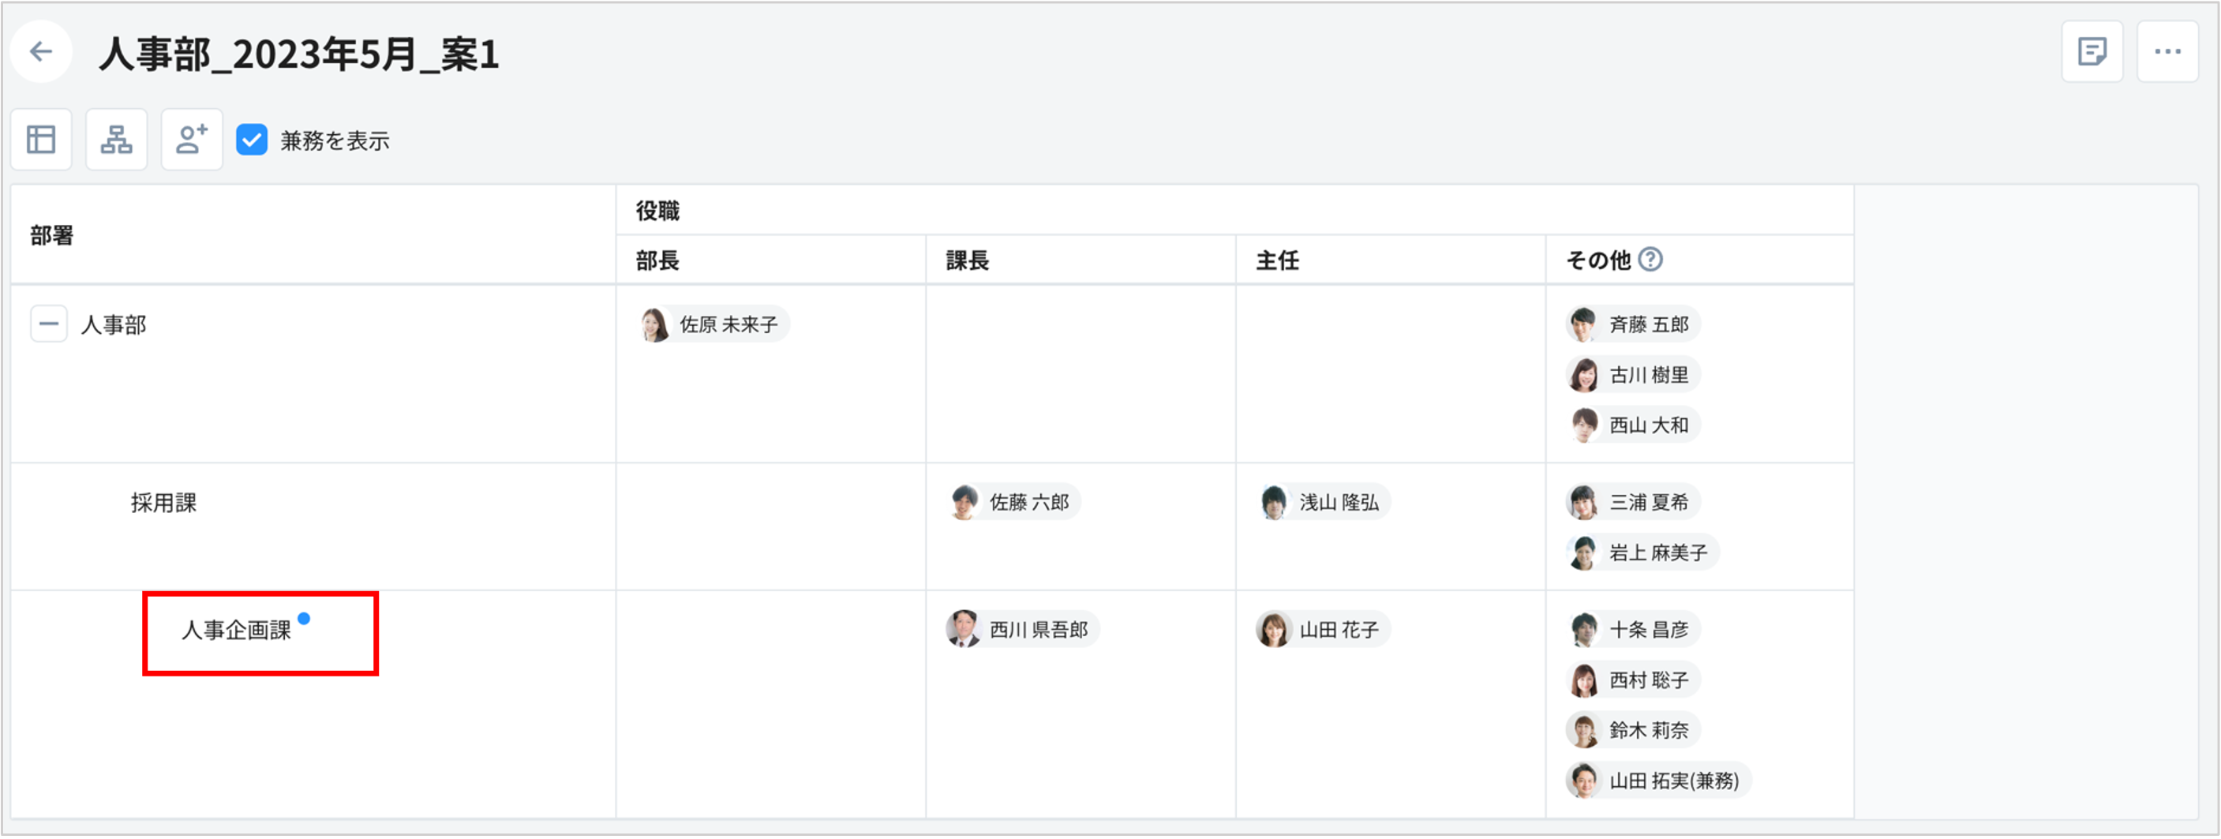Select the 採用課 department
The image size is (2221, 839).
(164, 503)
